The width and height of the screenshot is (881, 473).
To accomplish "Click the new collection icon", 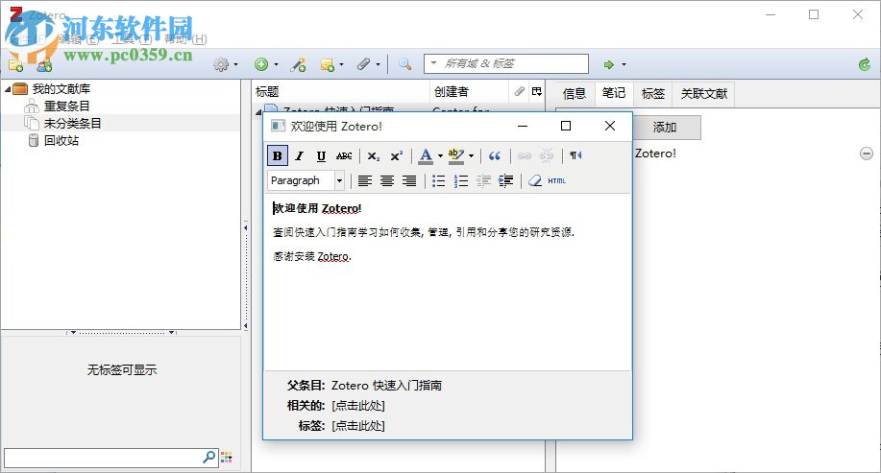I will (15, 64).
